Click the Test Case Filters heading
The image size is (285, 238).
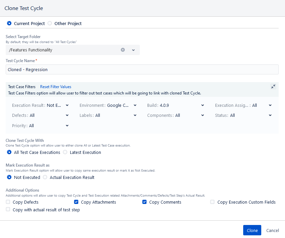click(22, 87)
